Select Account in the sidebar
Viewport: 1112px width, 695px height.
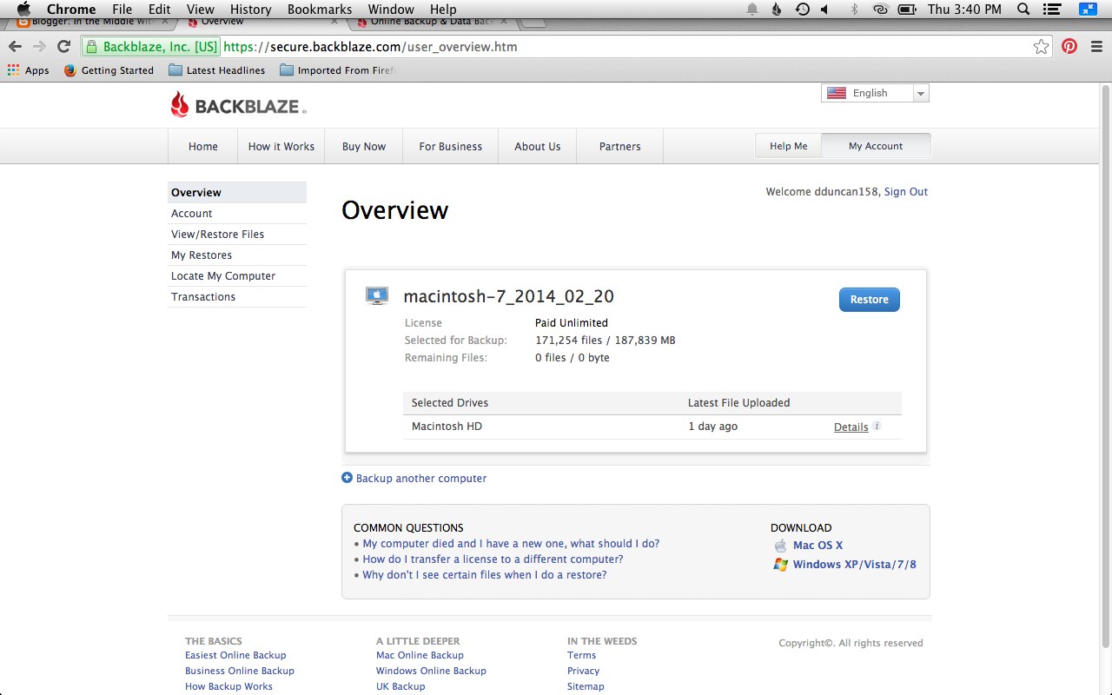237,214
